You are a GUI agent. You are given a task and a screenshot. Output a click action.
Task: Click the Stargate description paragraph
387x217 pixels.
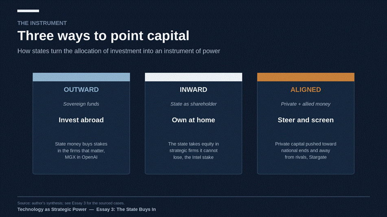(x=306, y=150)
